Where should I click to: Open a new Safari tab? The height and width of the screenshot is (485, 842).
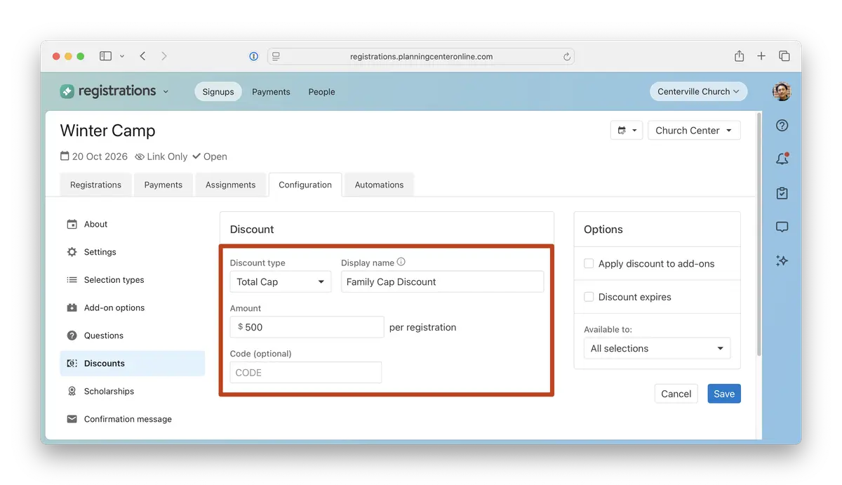click(x=761, y=56)
